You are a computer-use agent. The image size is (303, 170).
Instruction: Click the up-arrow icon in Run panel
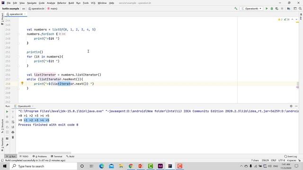[13, 111]
